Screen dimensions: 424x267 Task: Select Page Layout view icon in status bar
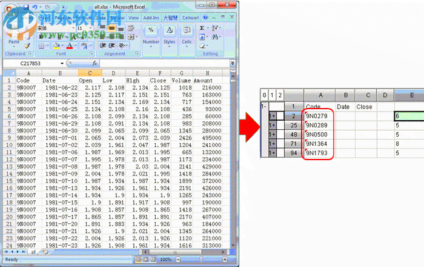(x=146, y=260)
